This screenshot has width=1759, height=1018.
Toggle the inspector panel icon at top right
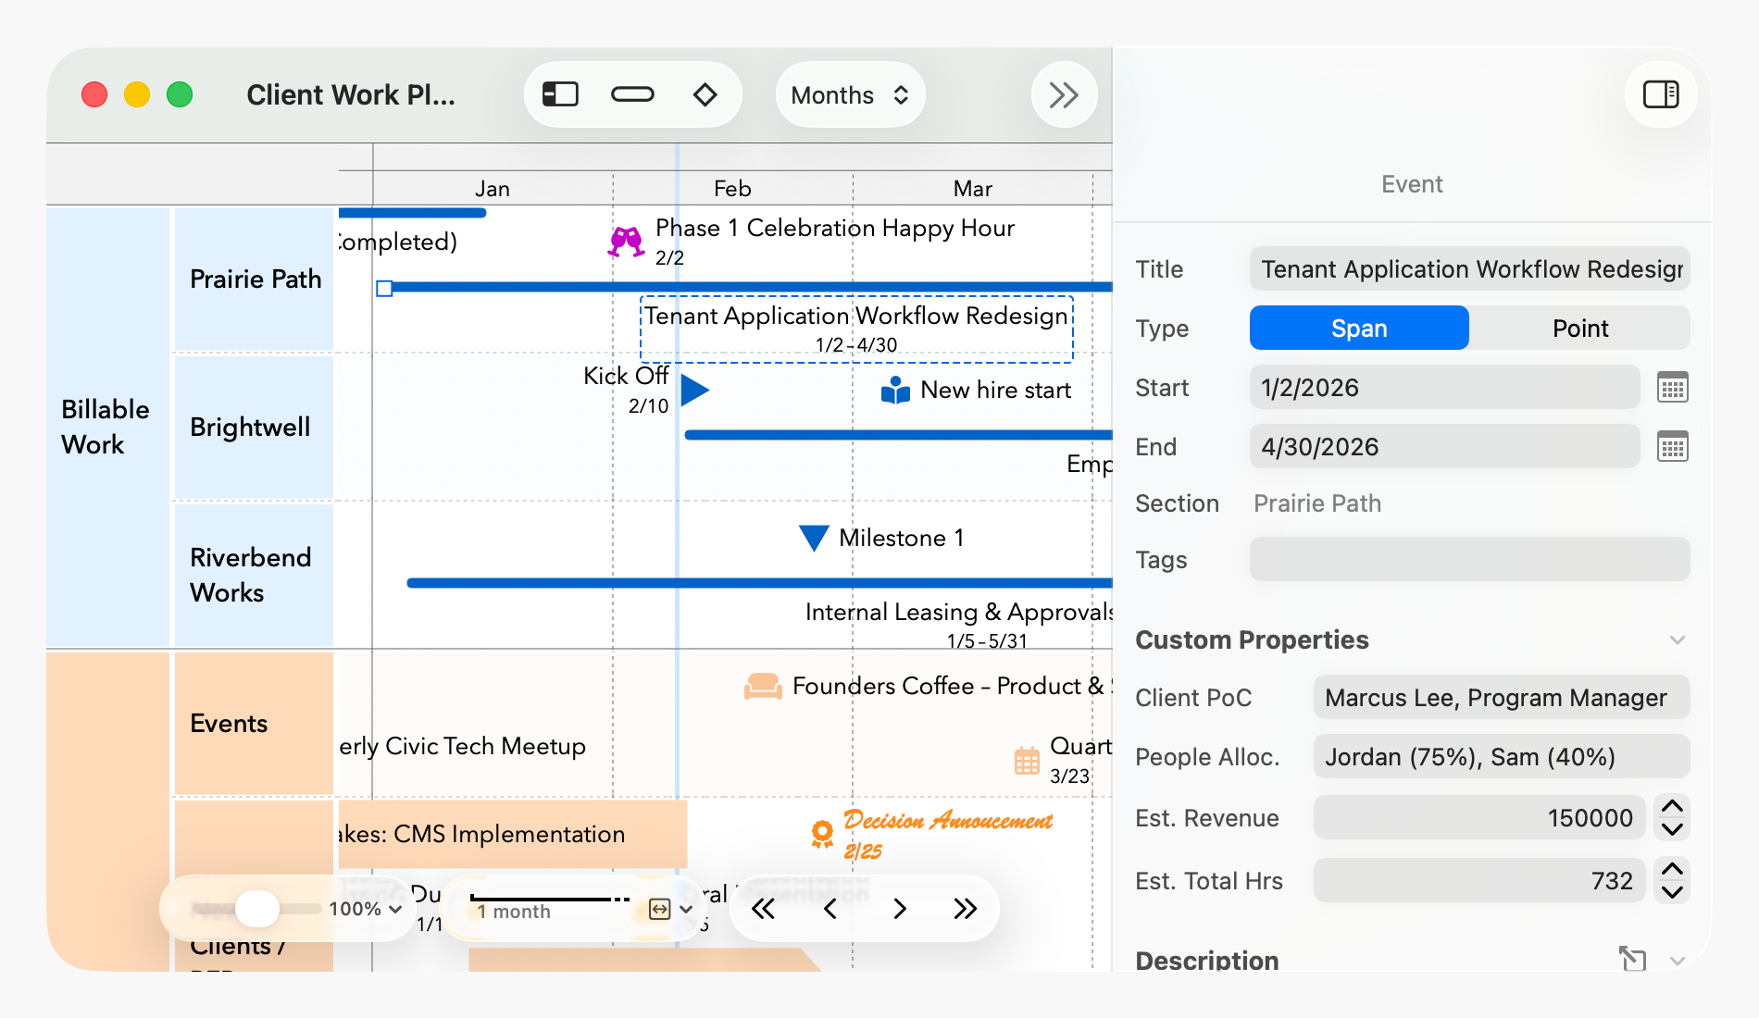pyautogui.click(x=1660, y=93)
